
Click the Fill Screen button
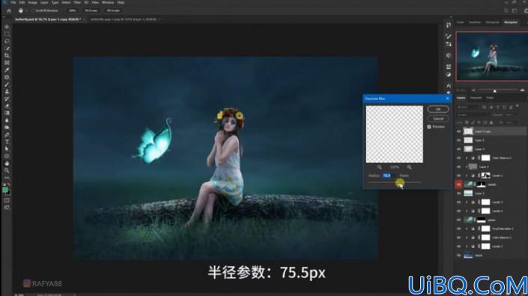[x=113, y=10]
